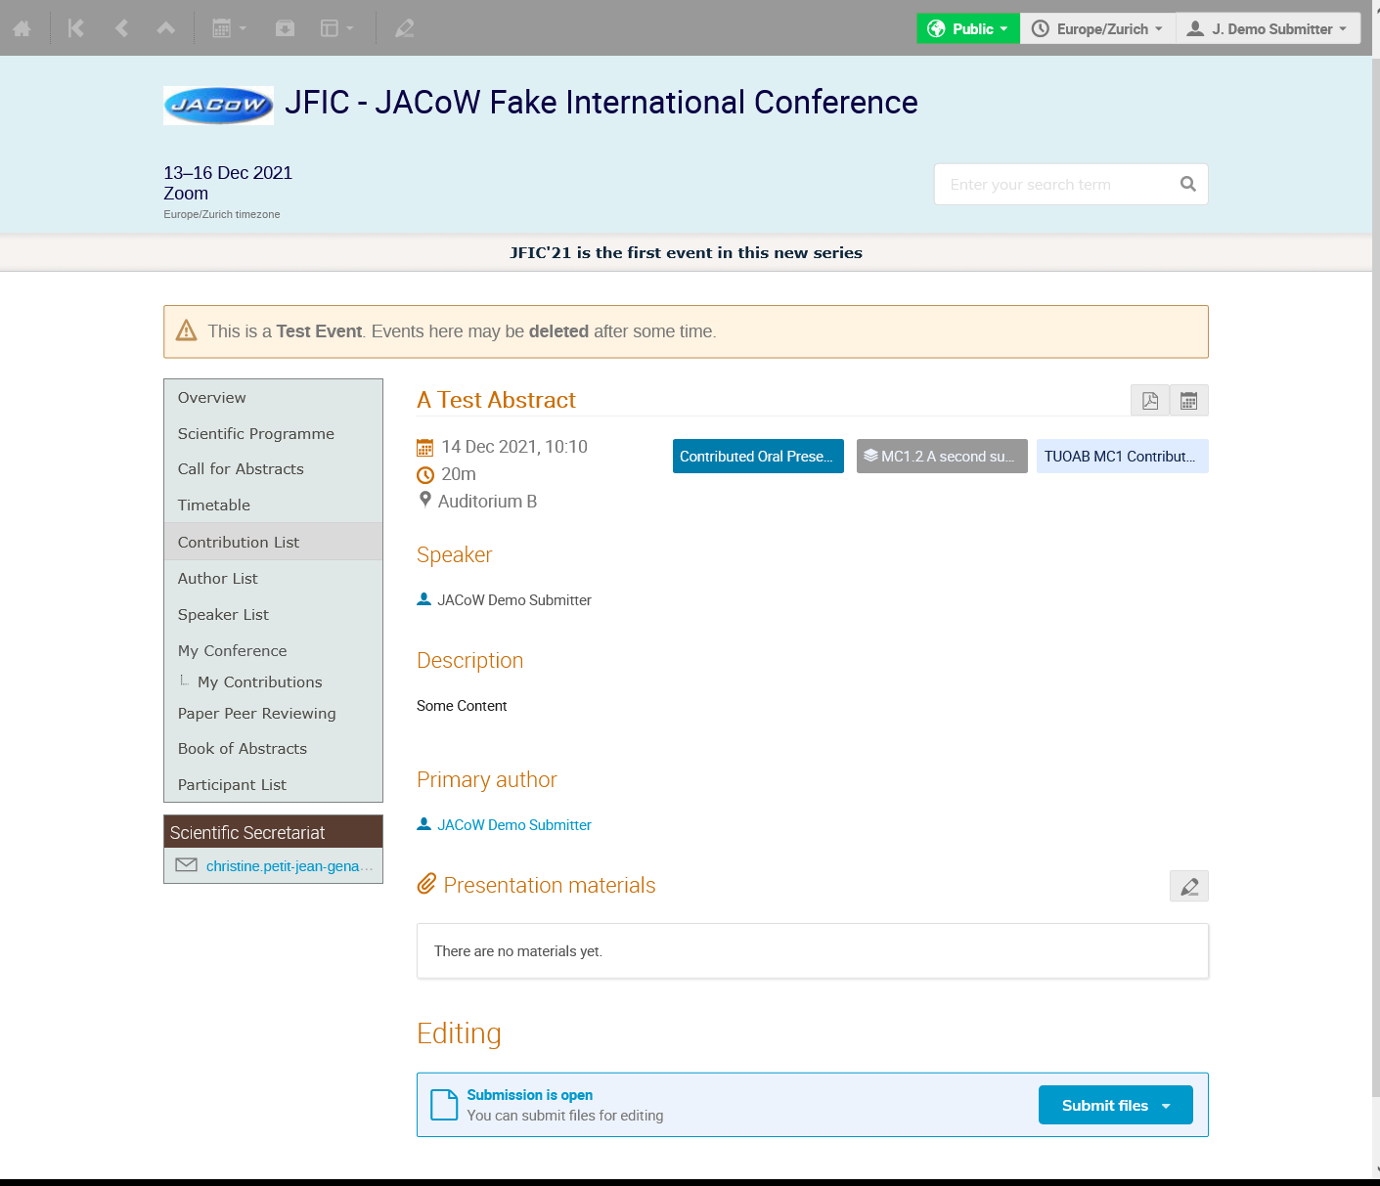Click the home icon in top toolbar
The image size is (1380, 1186).
(x=22, y=28)
